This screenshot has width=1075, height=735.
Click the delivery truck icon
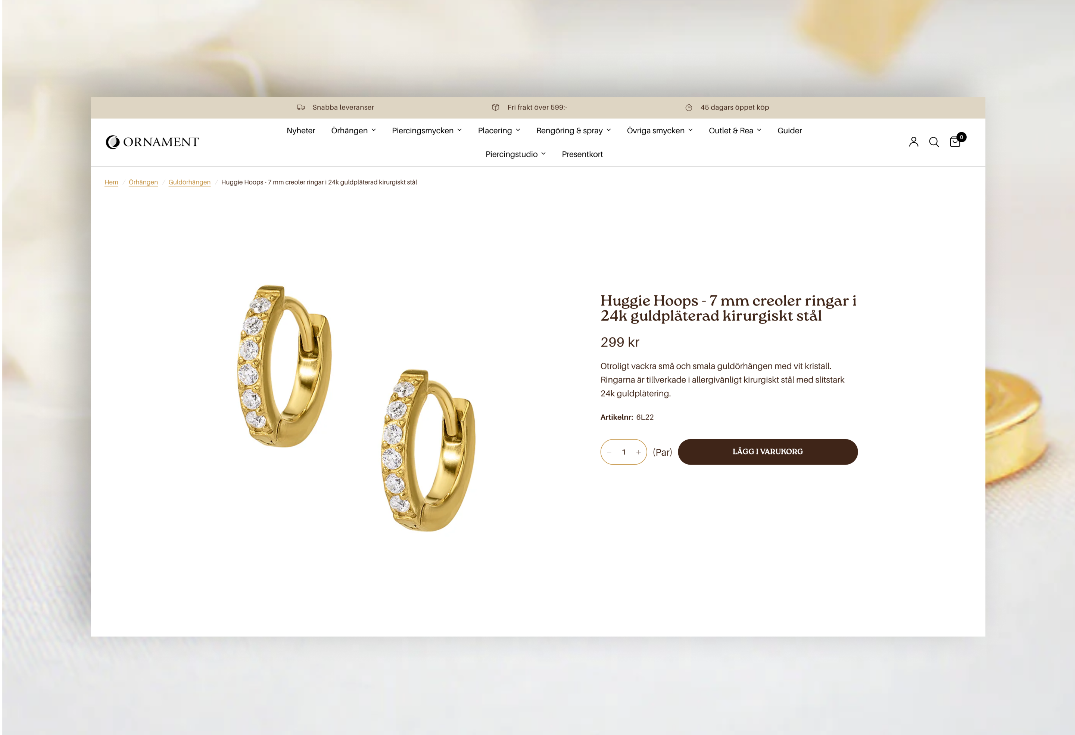[x=301, y=108]
